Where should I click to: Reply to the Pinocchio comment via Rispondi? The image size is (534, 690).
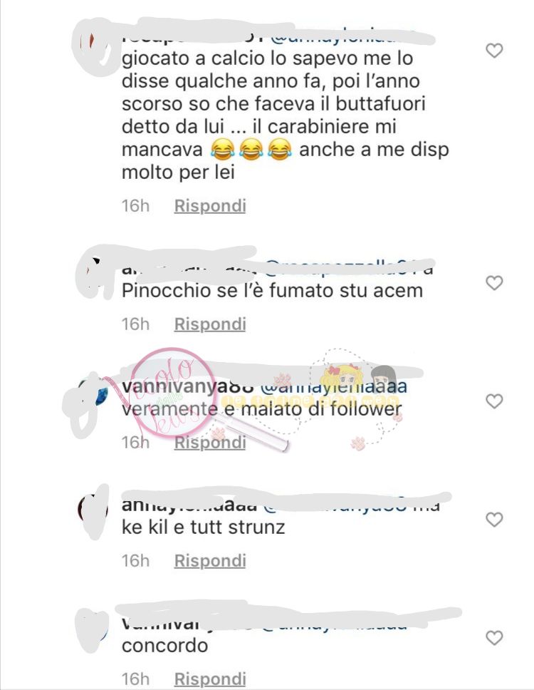[210, 324]
